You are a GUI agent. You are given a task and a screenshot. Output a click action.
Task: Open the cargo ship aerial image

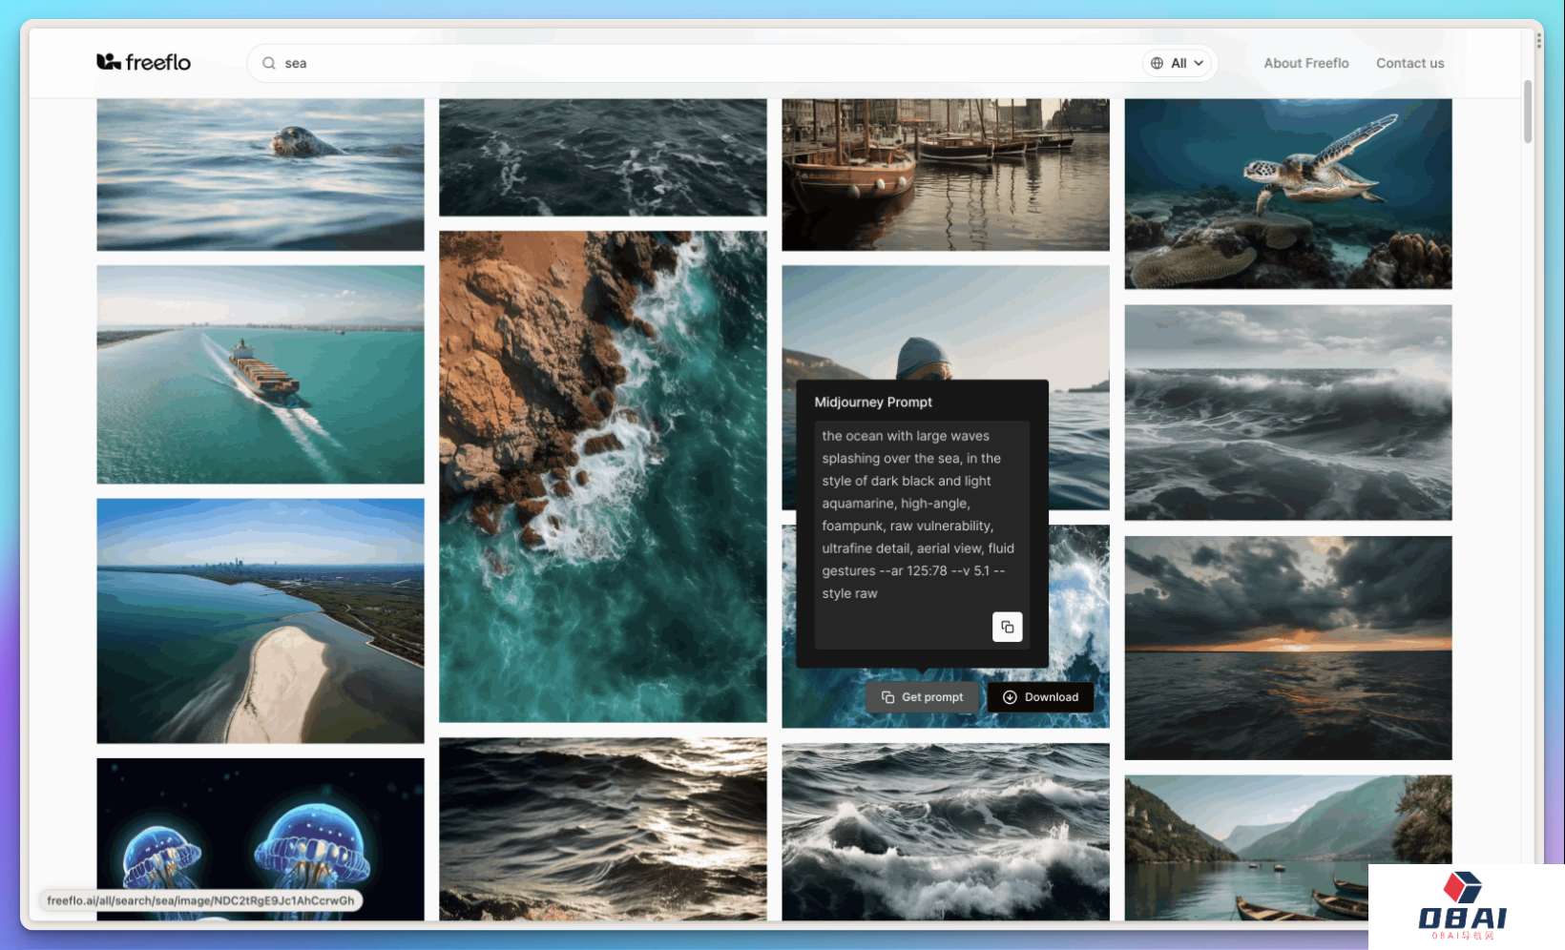[x=260, y=374]
